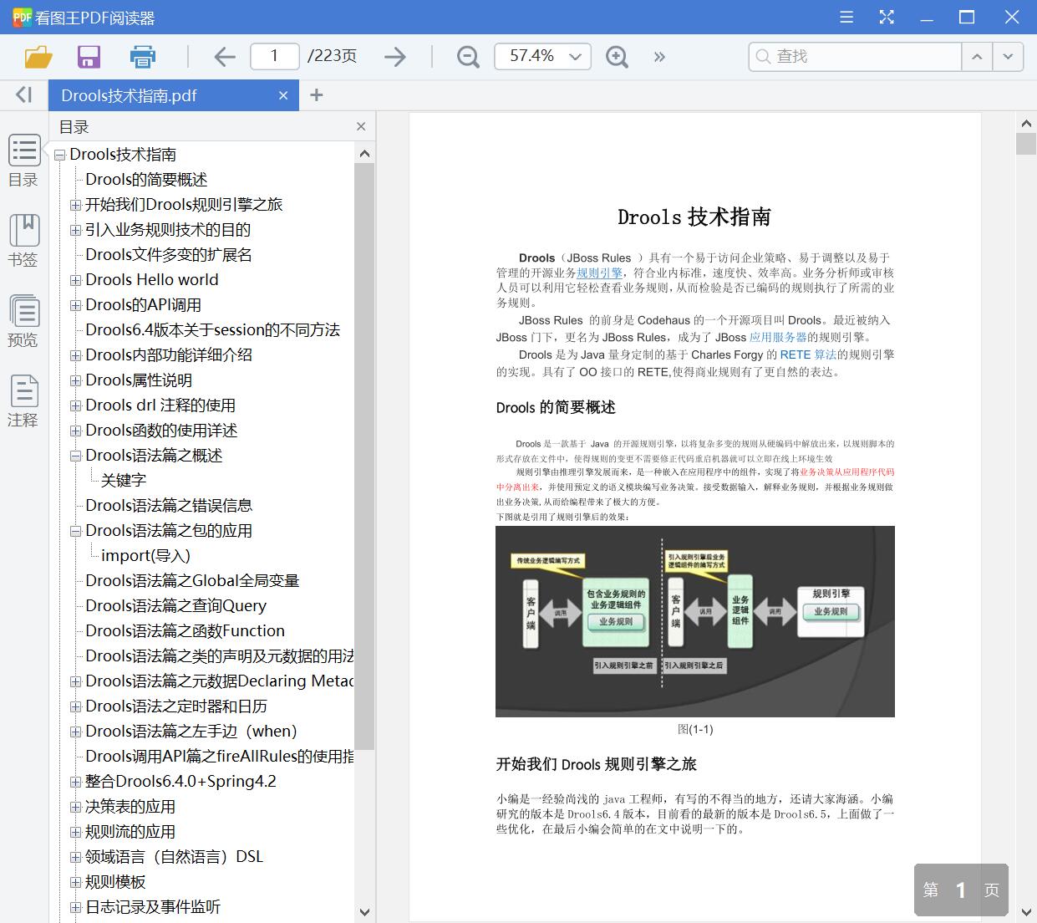
Task: Close the 目录 panel
Action: coord(361,126)
